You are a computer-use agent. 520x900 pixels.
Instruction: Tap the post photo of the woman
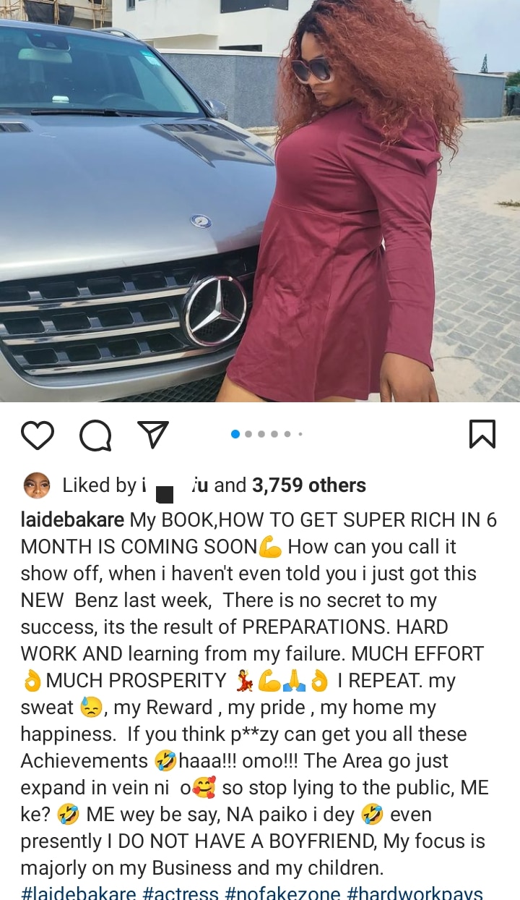pos(260,201)
